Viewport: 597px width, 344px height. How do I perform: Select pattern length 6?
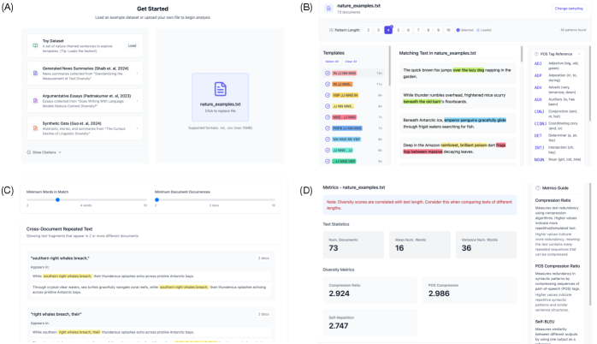point(408,30)
